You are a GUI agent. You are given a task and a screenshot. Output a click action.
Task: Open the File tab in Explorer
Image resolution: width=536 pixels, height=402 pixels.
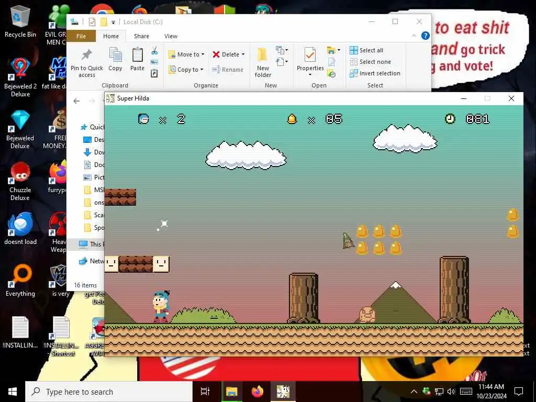point(81,36)
